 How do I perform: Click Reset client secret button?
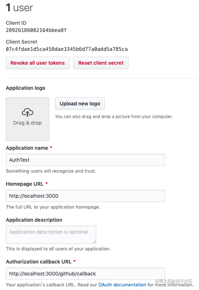click(x=101, y=63)
